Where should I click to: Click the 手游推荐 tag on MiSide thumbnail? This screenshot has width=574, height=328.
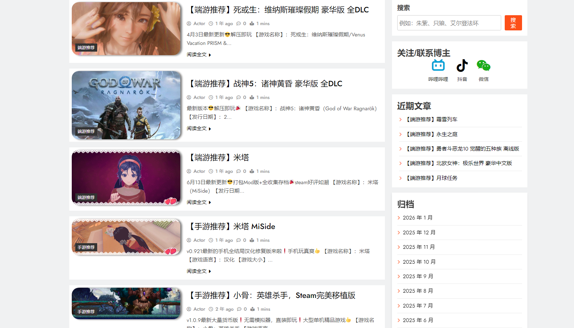(86, 247)
